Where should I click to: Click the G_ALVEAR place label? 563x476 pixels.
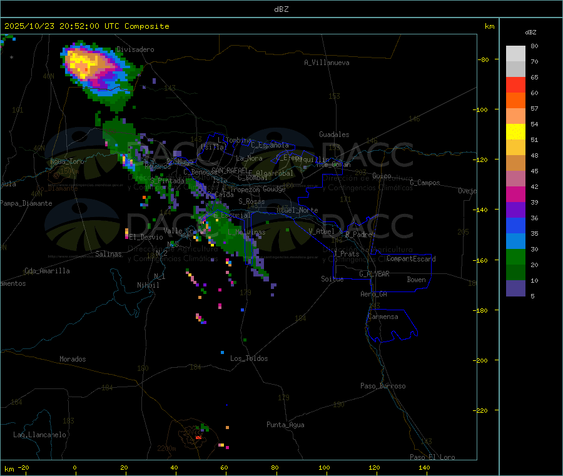[374, 274]
